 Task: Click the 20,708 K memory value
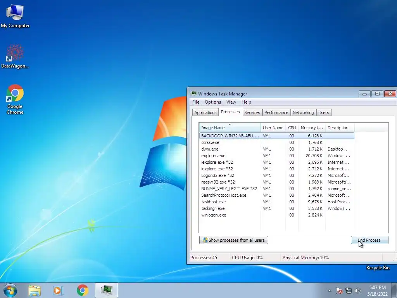pos(314,156)
